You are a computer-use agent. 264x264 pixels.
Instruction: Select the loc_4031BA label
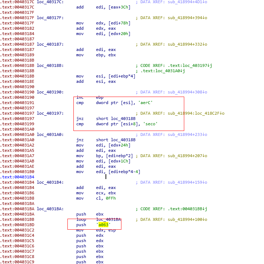(x=50, y=209)
